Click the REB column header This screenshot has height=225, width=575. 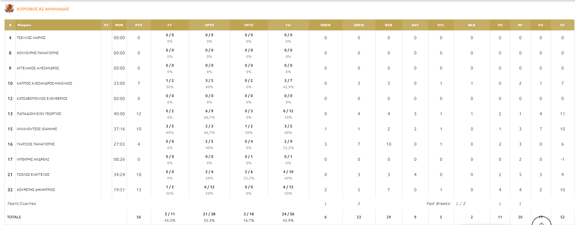click(388, 25)
